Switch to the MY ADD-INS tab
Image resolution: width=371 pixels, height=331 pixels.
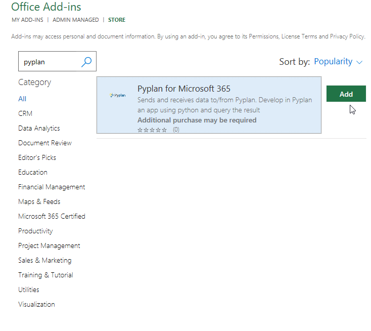[x=27, y=20]
